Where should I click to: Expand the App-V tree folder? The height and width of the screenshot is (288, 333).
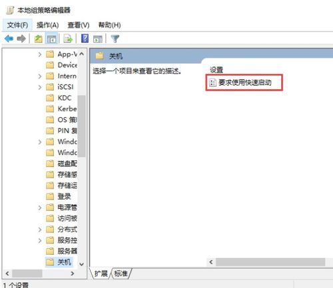coord(40,55)
